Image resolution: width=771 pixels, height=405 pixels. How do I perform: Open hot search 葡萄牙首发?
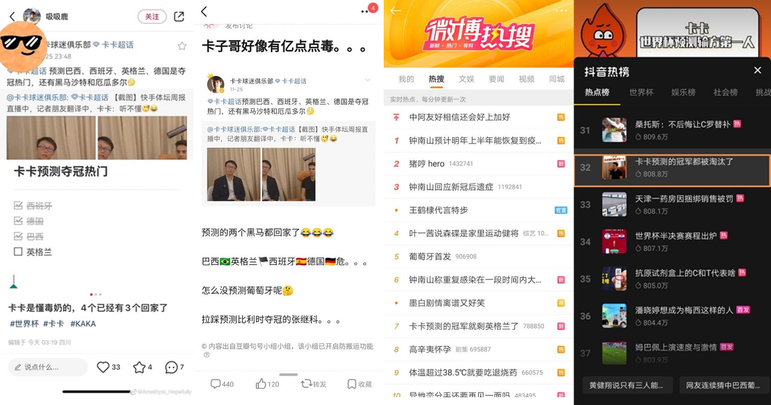coord(479,257)
